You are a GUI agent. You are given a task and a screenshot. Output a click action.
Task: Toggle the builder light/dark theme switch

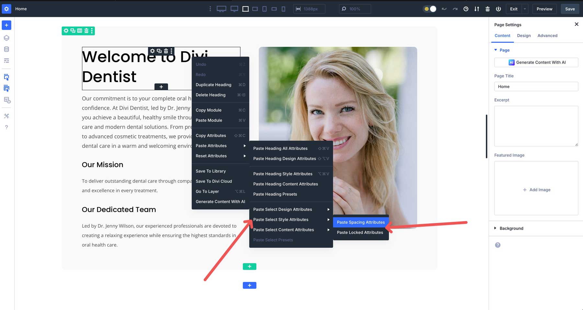tap(430, 9)
